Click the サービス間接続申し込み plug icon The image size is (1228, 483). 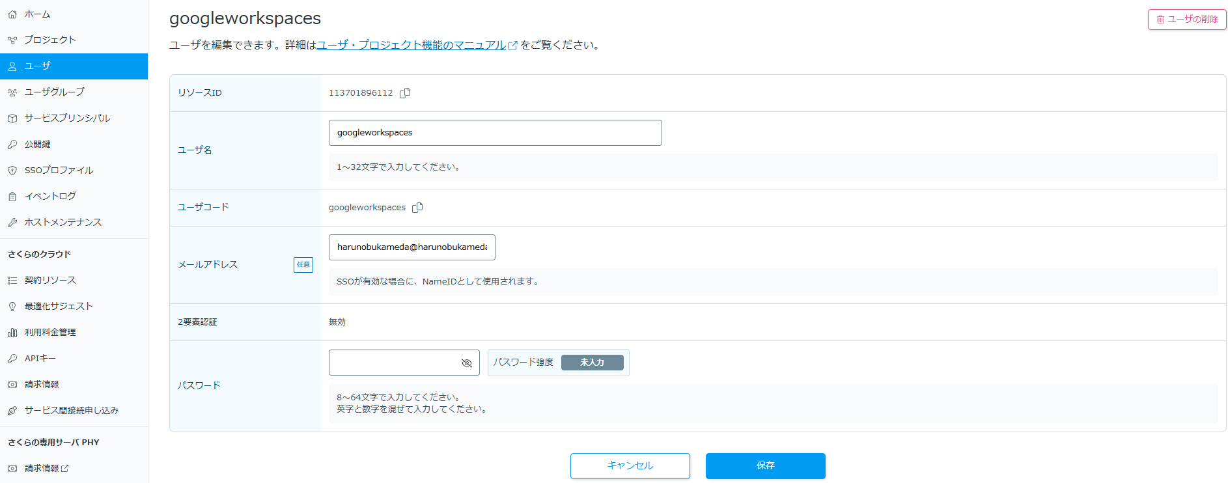(12, 411)
